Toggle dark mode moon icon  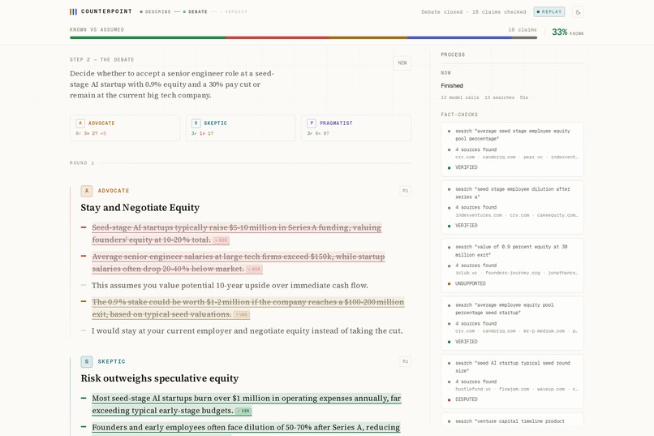coord(578,12)
